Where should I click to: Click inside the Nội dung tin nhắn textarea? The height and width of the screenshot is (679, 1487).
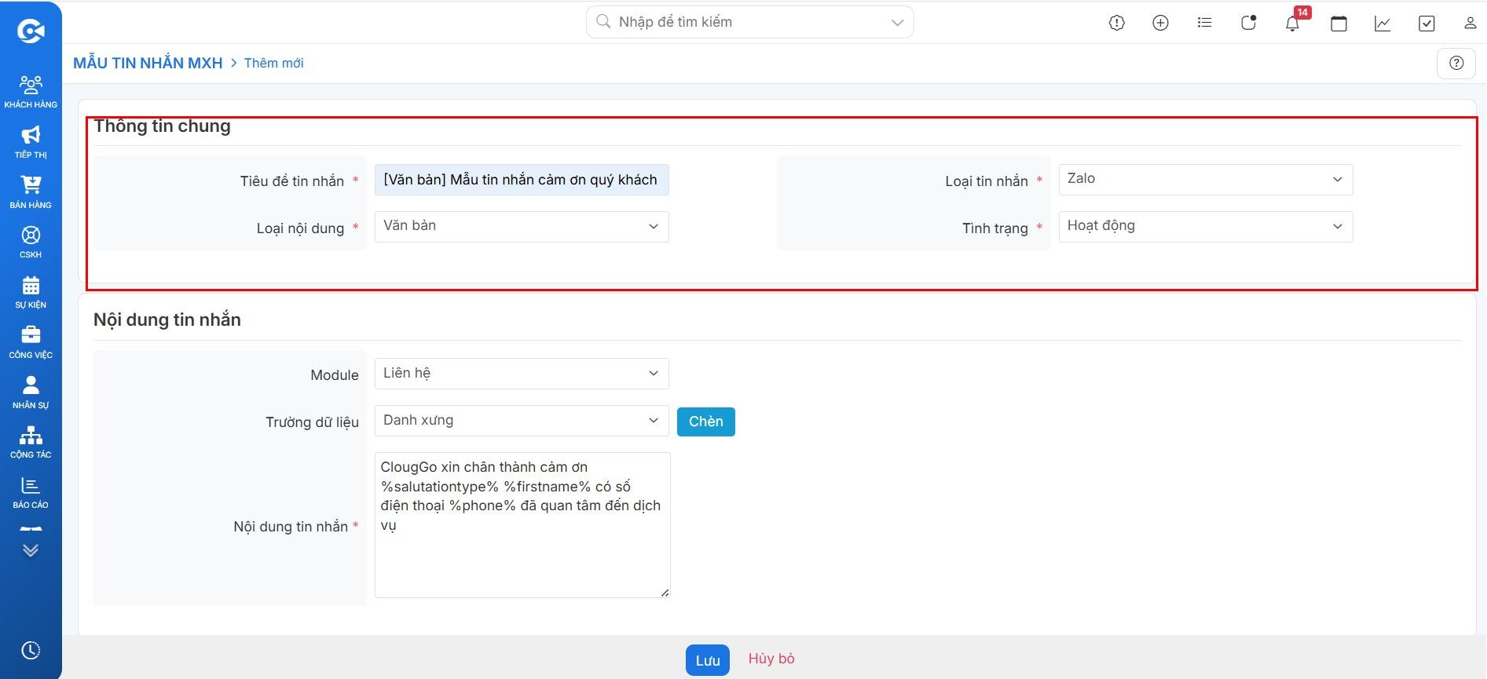(522, 525)
